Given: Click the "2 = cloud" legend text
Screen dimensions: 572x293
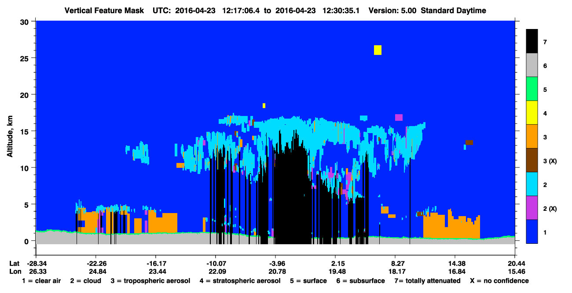Looking at the screenshot, I should pyautogui.click(x=85, y=281).
